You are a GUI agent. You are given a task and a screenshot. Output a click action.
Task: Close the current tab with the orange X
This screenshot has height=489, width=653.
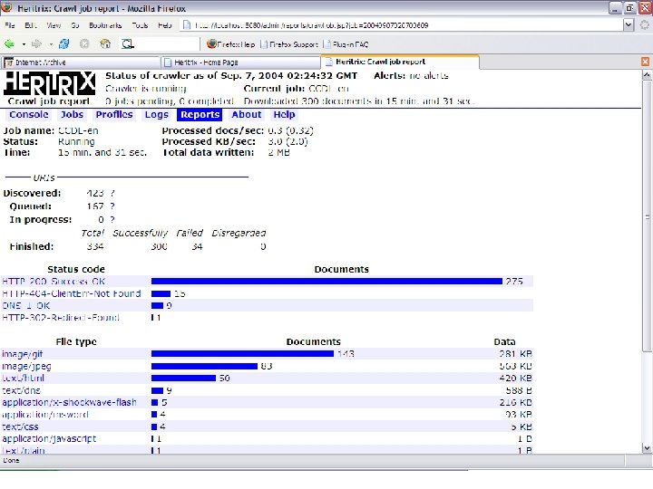(645, 62)
